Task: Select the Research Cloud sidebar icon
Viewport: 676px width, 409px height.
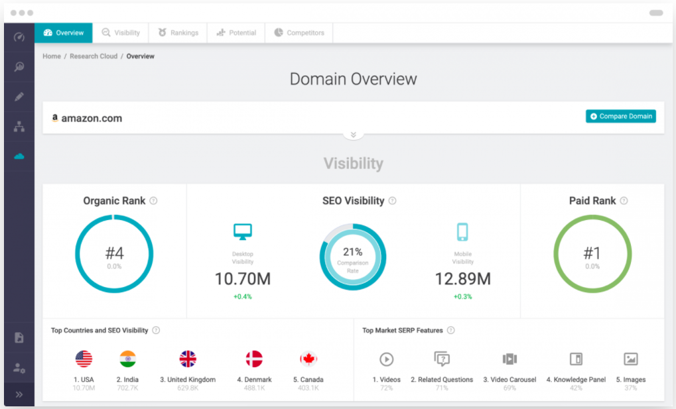Action: pyautogui.click(x=19, y=156)
